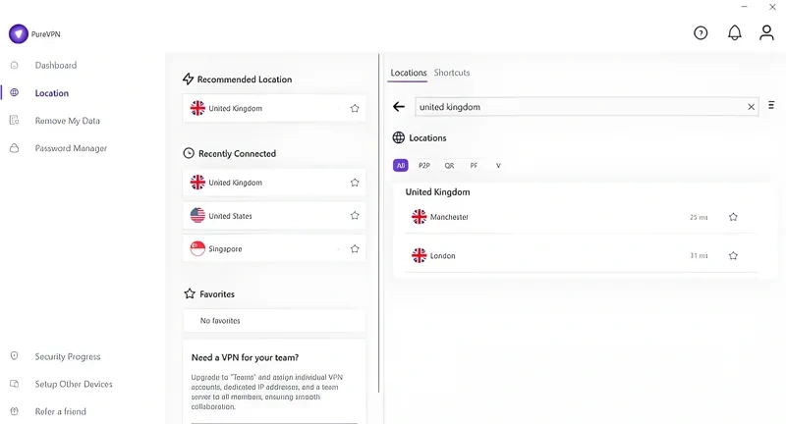Click the PureVPN logo icon
Viewport: 786px width, 424px height.
tap(19, 34)
